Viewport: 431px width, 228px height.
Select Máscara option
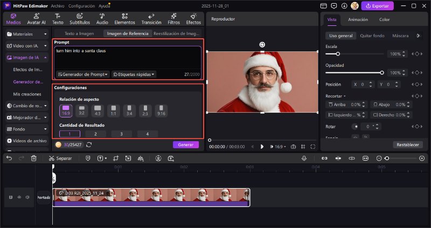pyautogui.click(x=400, y=36)
